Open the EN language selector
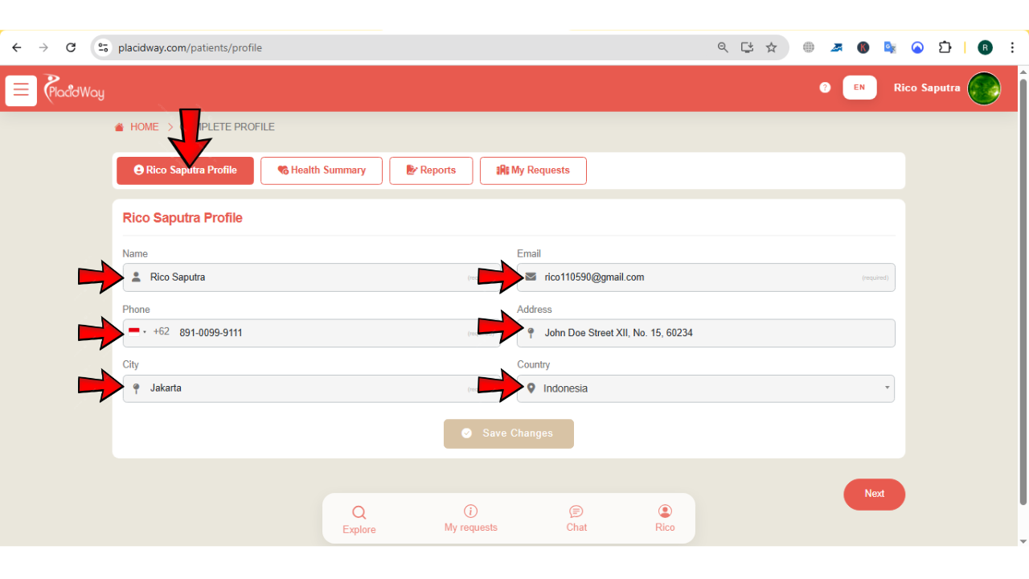The width and height of the screenshot is (1029, 579). point(859,88)
